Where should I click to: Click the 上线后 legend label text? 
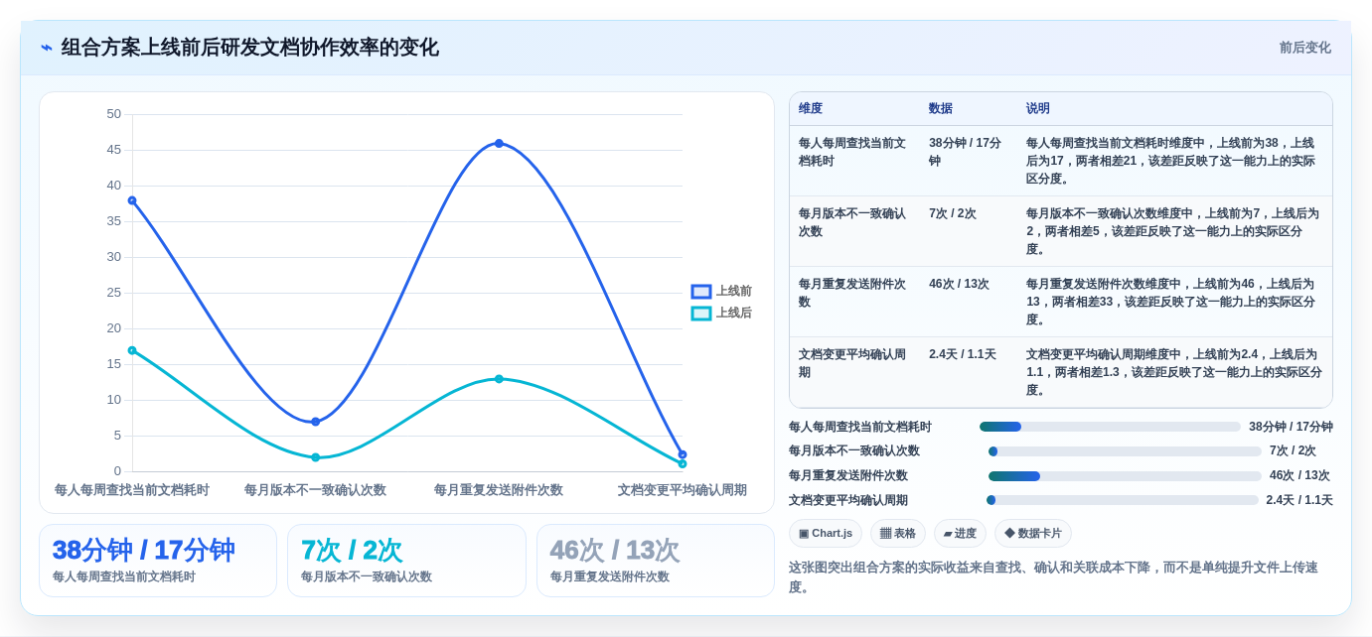coord(734,314)
